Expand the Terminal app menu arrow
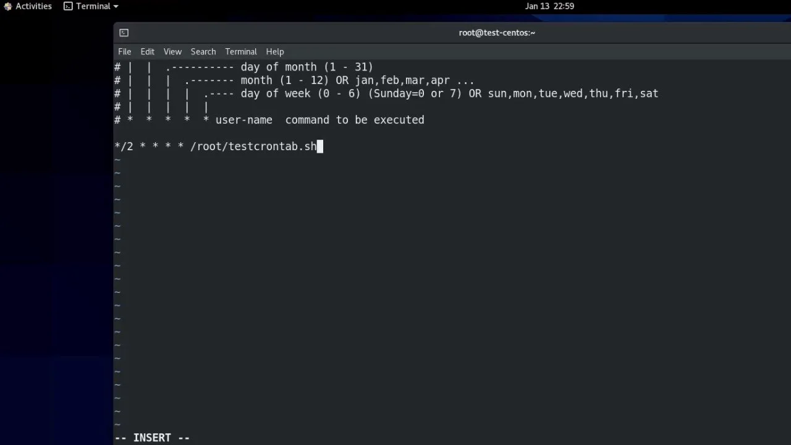This screenshot has height=445, width=791. click(x=116, y=7)
